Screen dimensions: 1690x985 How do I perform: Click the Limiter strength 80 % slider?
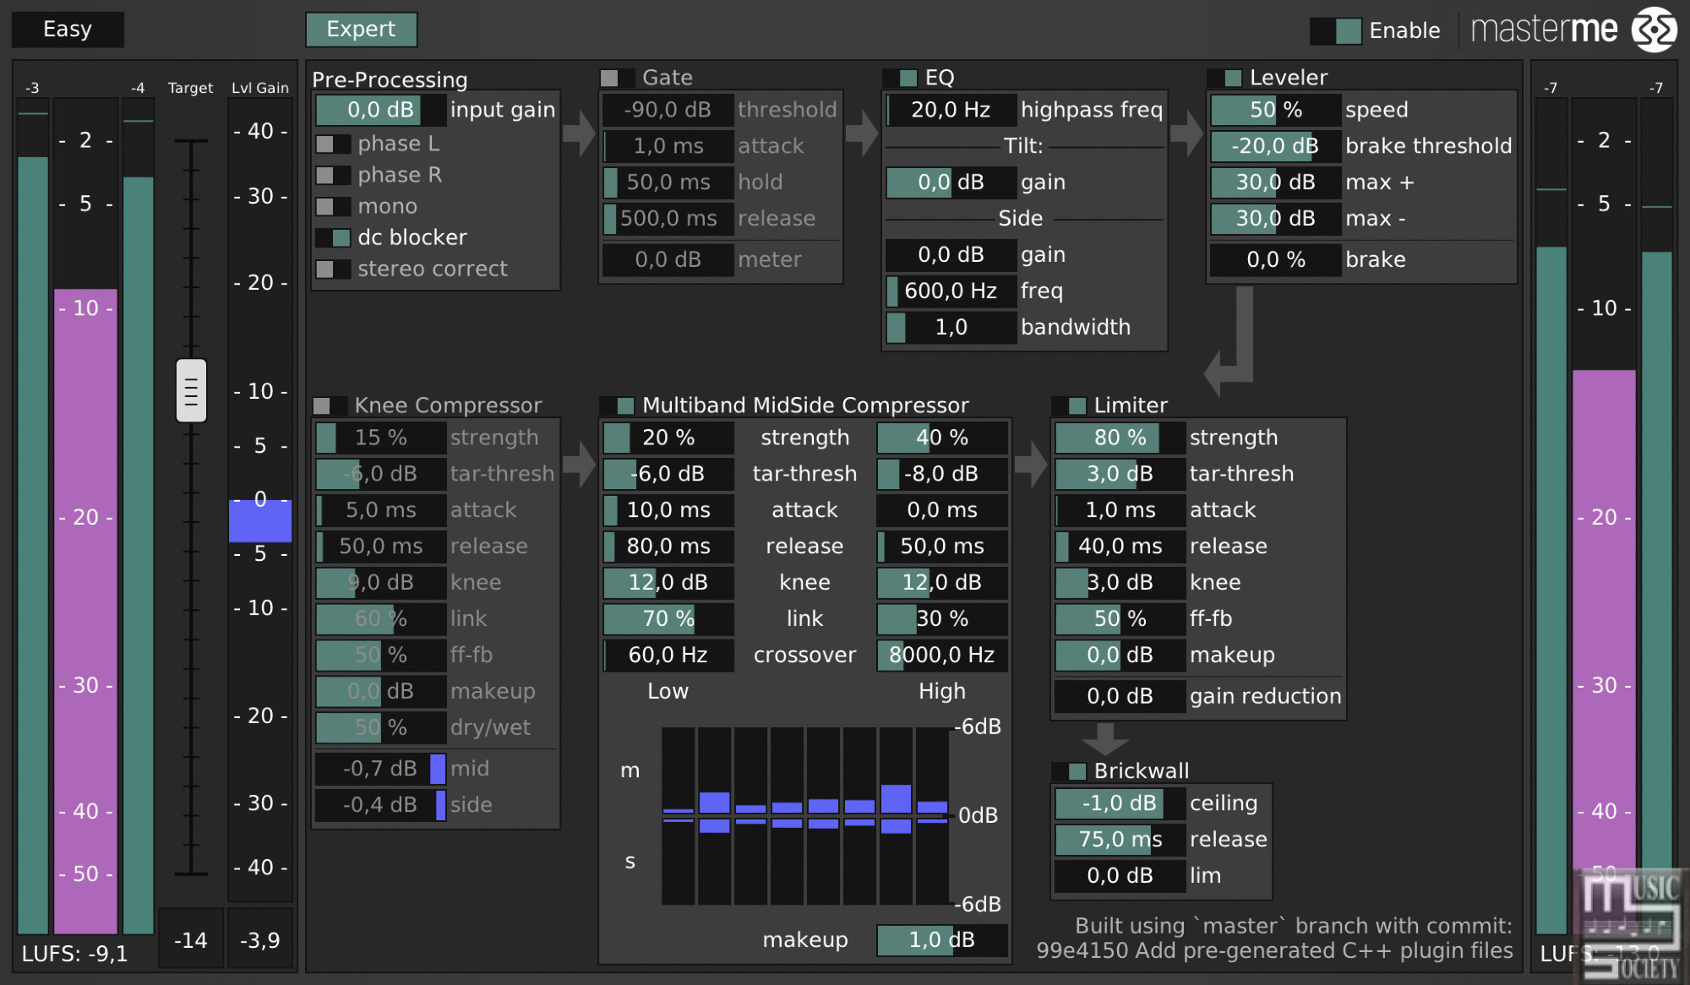1120,438
